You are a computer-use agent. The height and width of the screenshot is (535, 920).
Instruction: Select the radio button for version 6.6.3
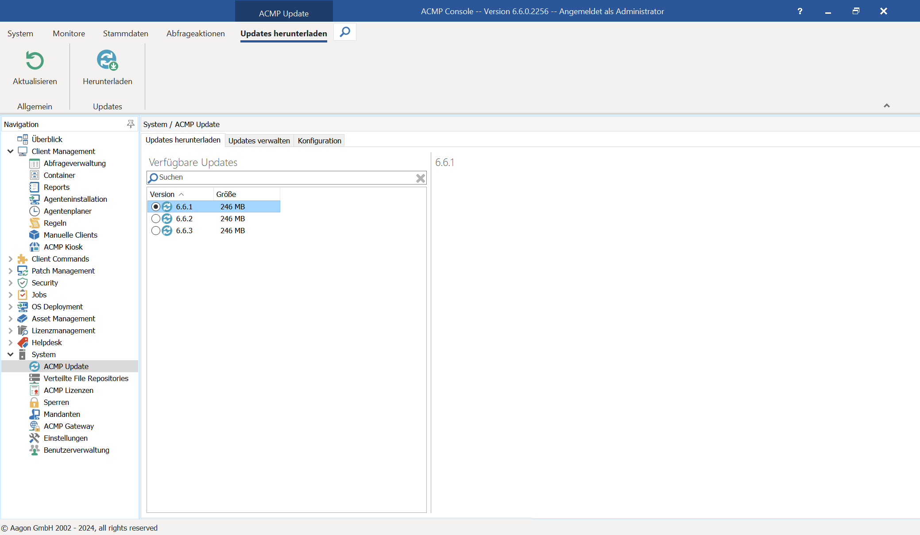click(x=156, y=231)
